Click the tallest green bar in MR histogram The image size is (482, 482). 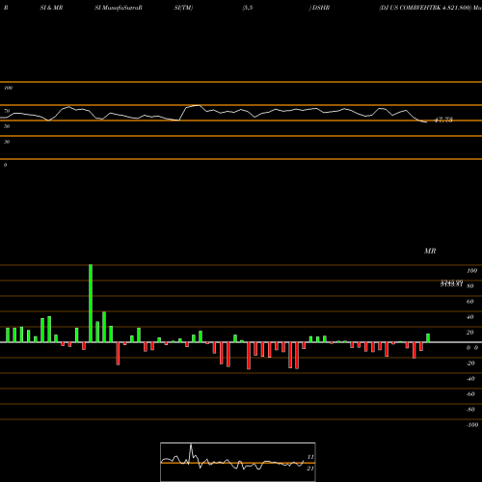point(91,304)
